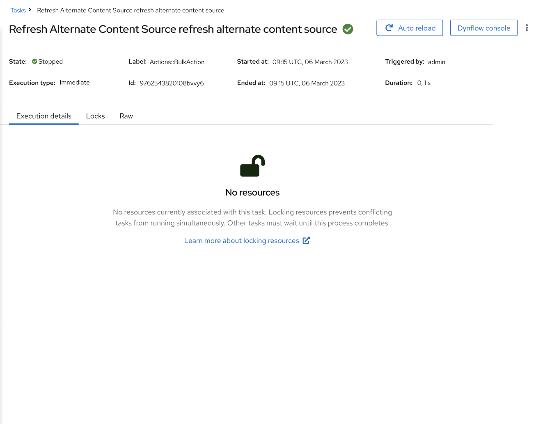Click the Started at timestamp
536x424 pixels.
point(310,62)
